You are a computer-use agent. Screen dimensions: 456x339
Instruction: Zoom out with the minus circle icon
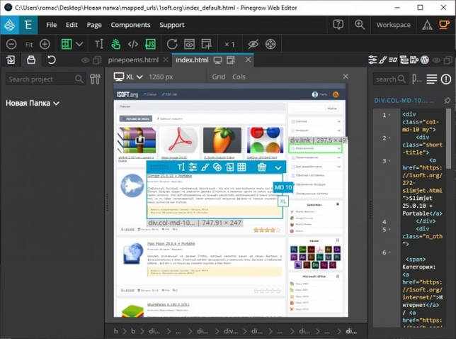(x=11, y=44)
